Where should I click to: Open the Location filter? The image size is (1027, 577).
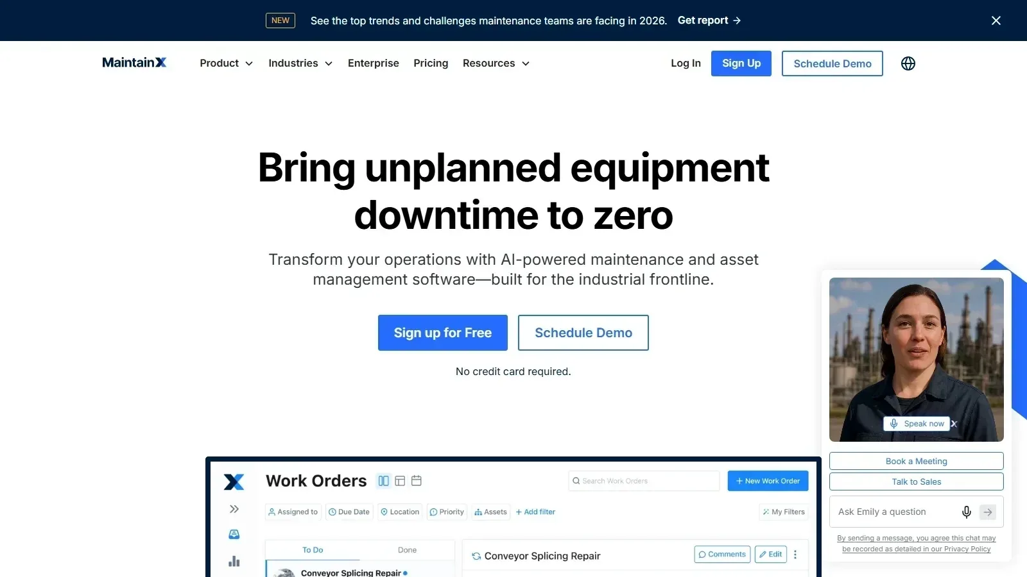point(400,512)
